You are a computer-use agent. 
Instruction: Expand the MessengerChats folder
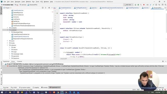(x=10, y=32)
